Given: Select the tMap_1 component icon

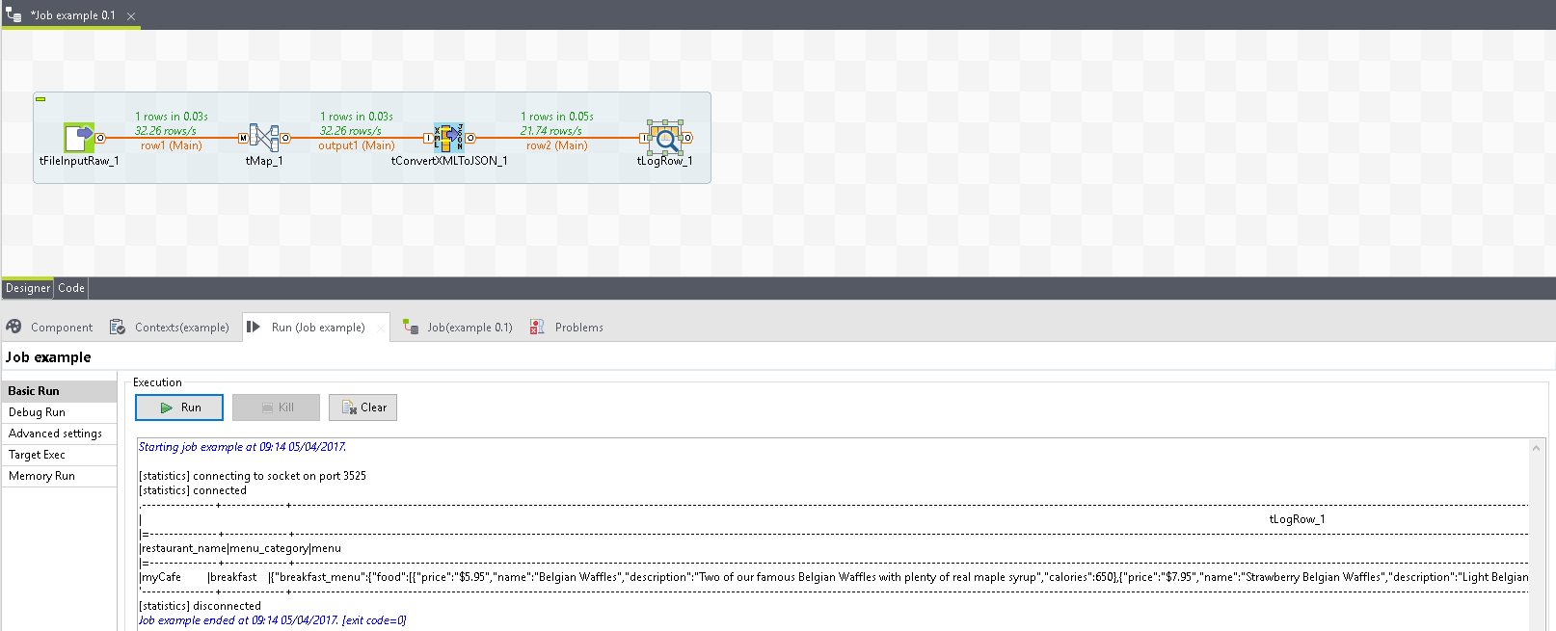Looking at the screenshot, I should [x=264, y=138].
